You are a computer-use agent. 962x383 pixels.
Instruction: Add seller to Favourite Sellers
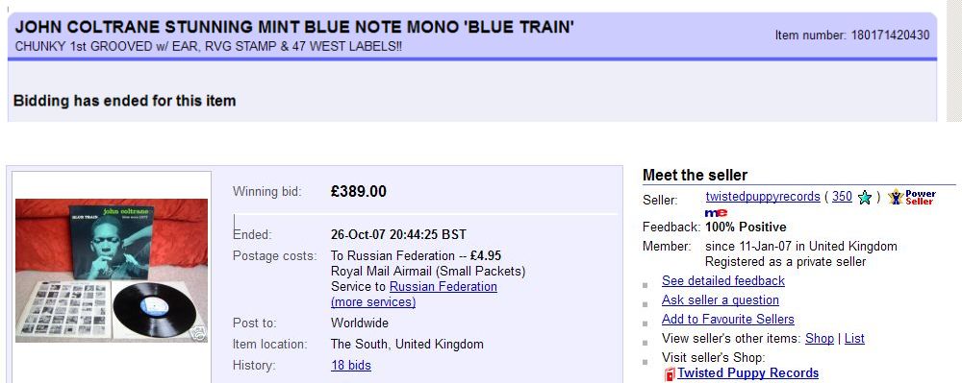click(x=727, y=319)
